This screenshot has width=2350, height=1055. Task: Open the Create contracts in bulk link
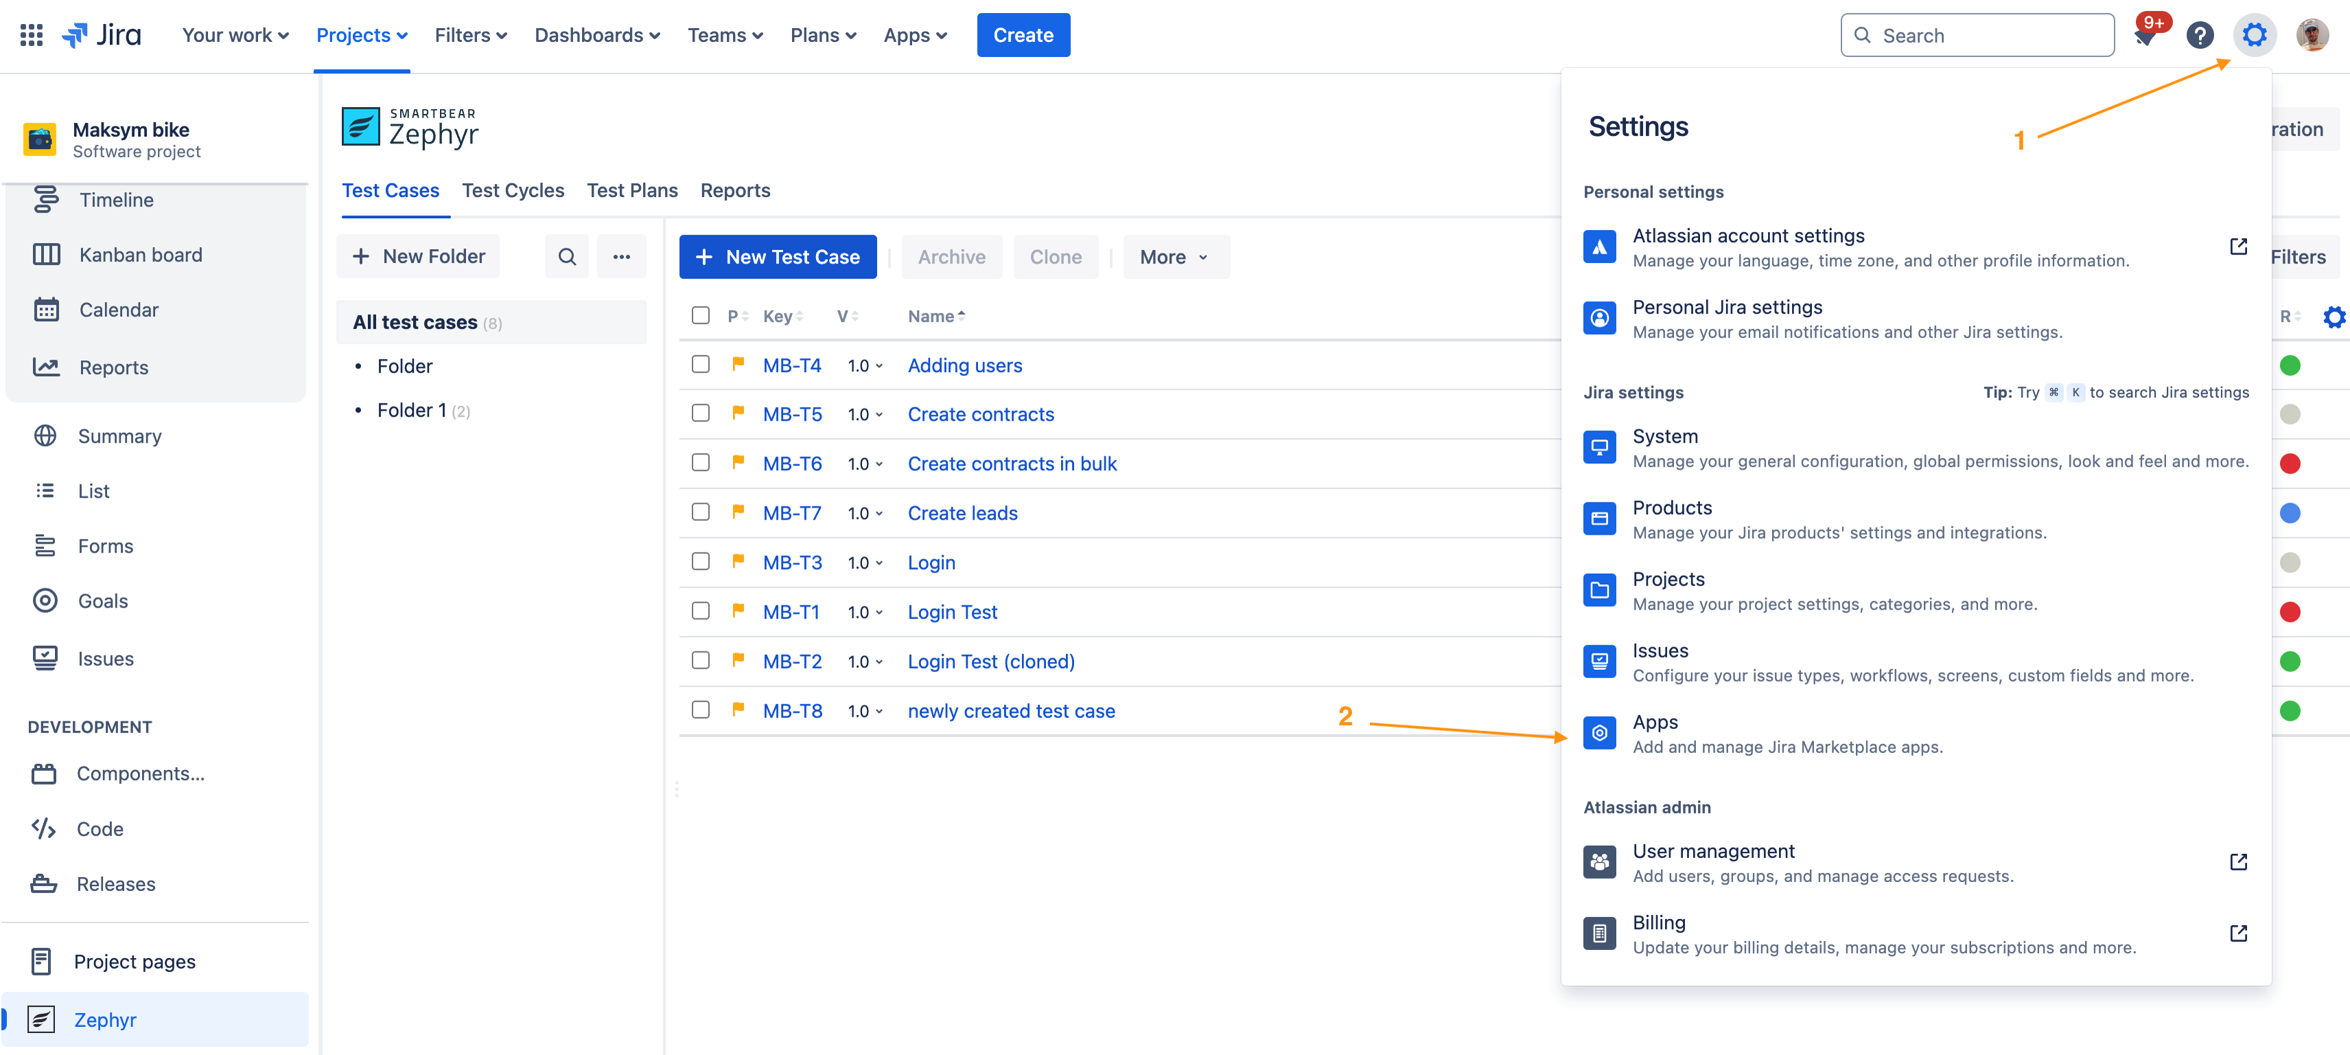tap(1012, 463)
